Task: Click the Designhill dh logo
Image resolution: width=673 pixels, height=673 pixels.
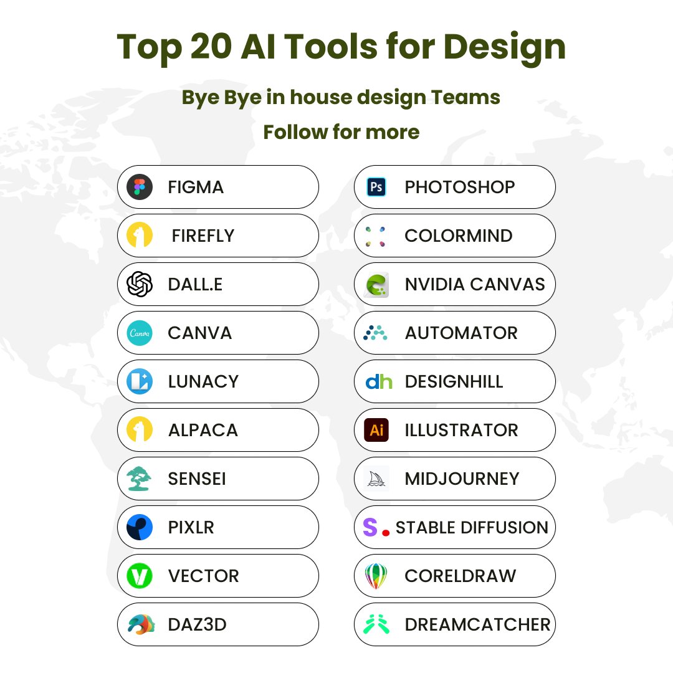Action: pyautogui.click(x=379, y=381)
